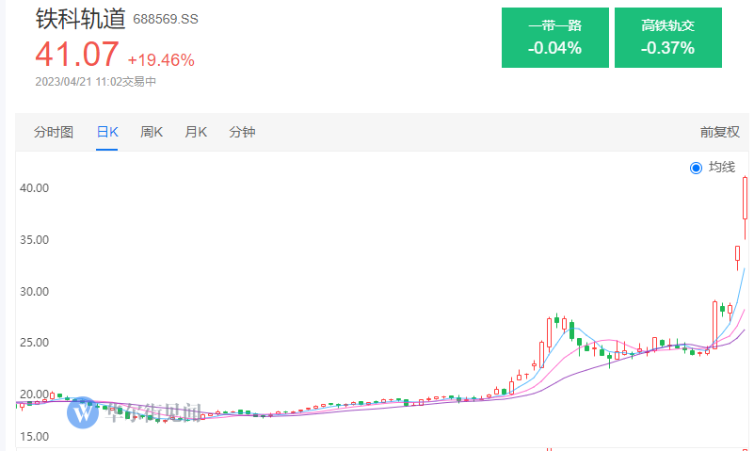Viewport: 754px width, 451px height.
Task: Click the -0.04% value in 一带一路 tile
Action: 555,48
